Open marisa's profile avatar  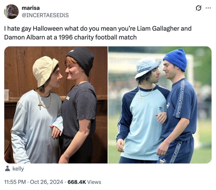click(11, 12)
